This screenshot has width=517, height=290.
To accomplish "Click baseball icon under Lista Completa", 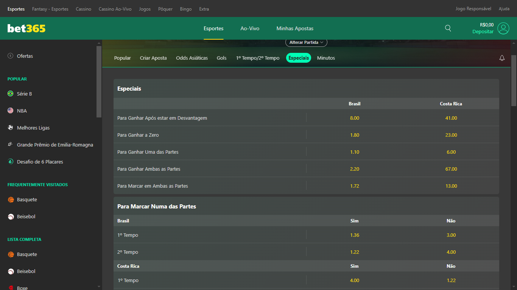I will 11,271.
